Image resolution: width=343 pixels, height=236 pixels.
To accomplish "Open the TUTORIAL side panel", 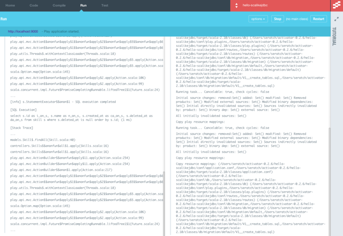I will click(x=334, y=36).
